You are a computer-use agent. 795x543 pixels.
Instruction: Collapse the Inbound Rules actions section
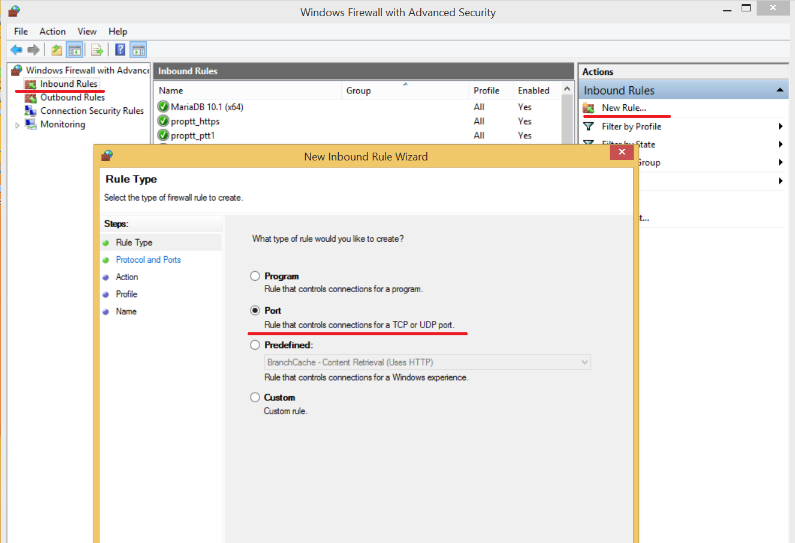(779, 90)
